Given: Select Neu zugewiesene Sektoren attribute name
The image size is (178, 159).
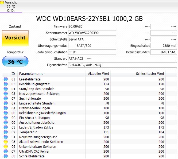Looking at the screenshot, I should point(39,94).
